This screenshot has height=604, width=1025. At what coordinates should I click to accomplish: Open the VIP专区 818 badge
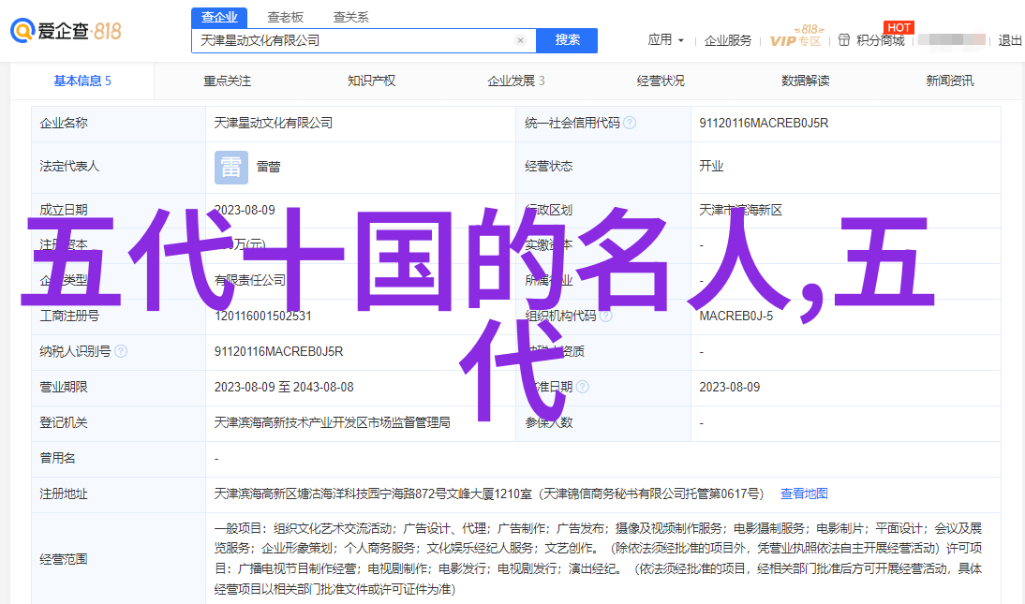(x=796, y=37)
